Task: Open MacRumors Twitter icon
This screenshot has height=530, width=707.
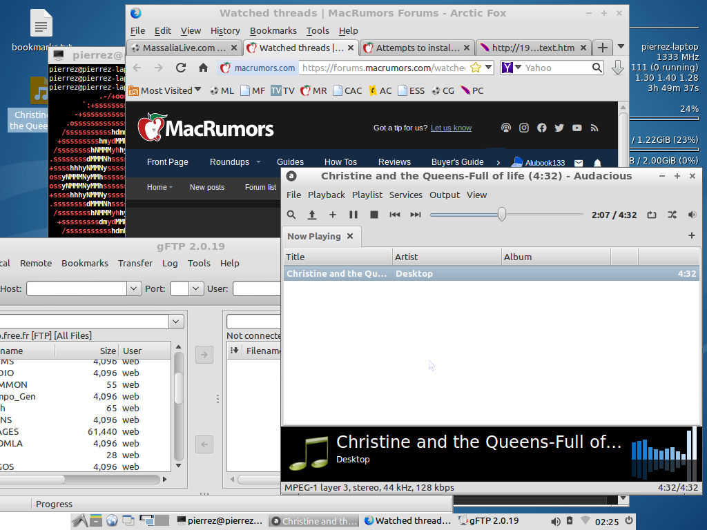Action: tap(559, 128)
